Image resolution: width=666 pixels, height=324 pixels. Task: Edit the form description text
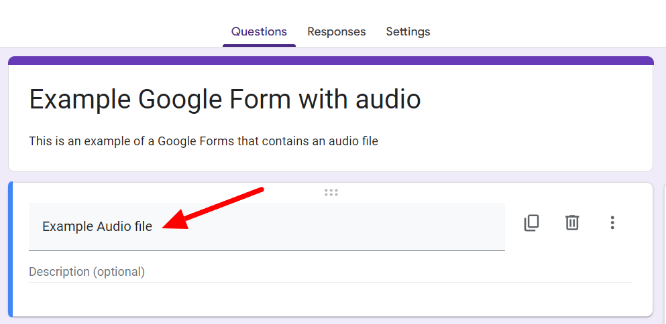pos(203,141)
